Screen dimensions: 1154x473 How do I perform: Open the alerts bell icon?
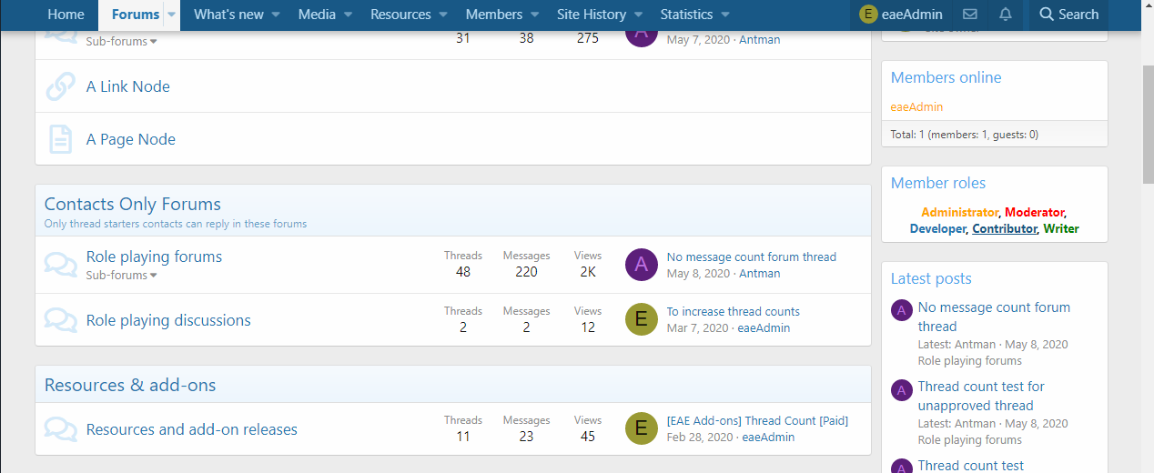click(x=1006, y=15)
